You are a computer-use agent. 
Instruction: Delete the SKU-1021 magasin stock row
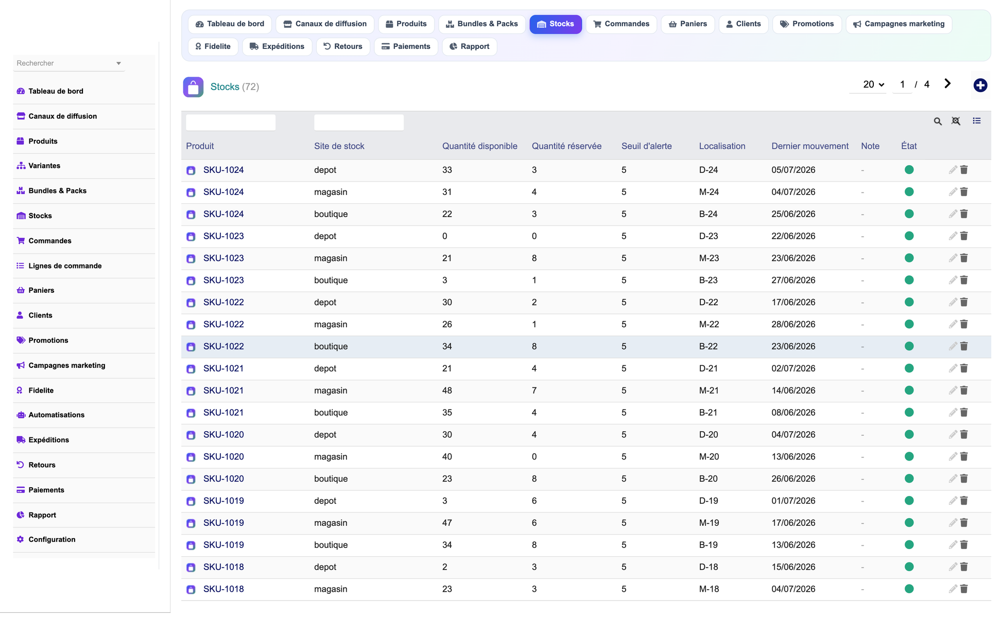tap(964, 391)
